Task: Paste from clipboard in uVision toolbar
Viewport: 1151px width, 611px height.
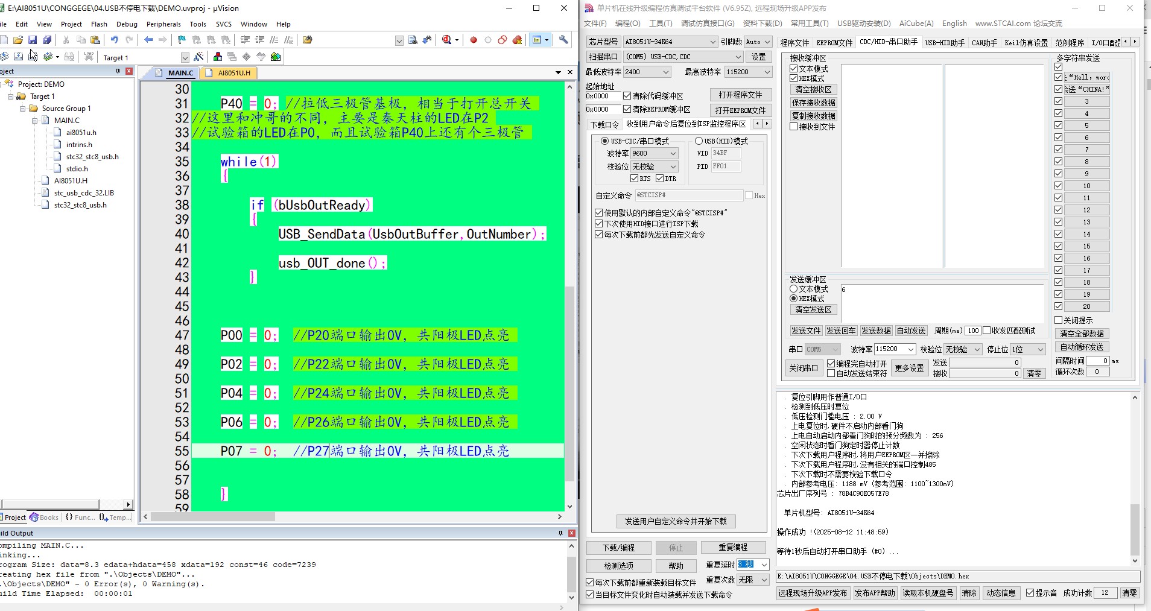Action: click(x=95, y=40)
